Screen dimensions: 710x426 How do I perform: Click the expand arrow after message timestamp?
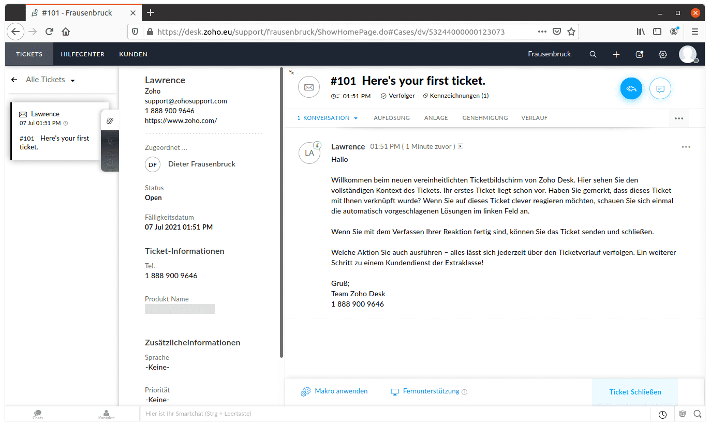point(461,147)
